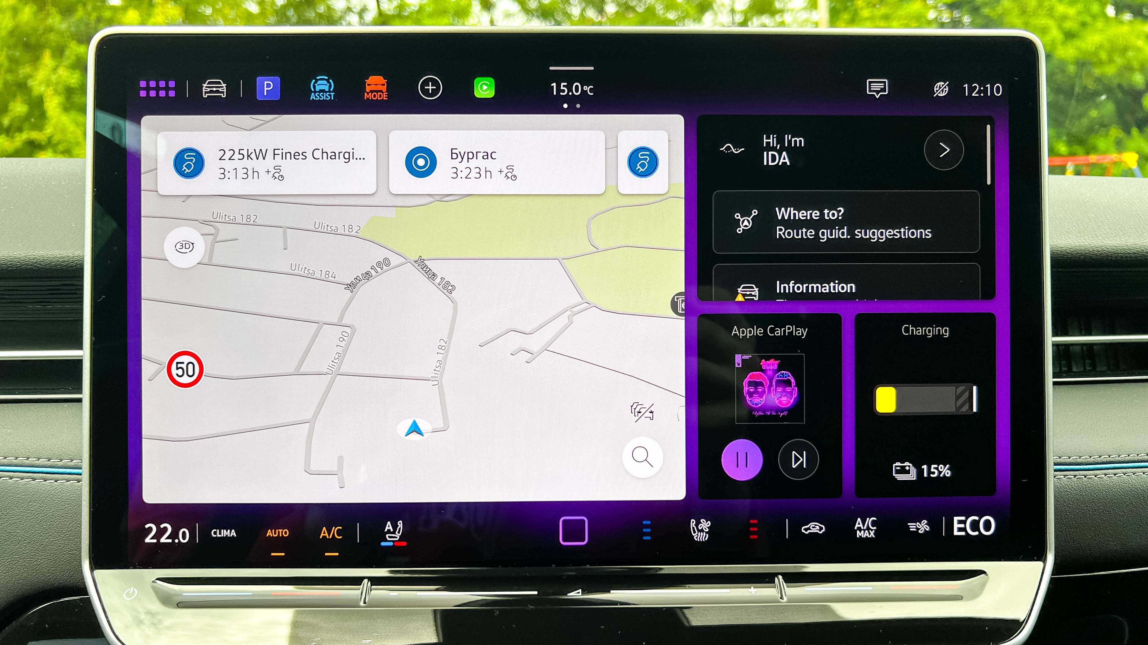
Task: Toggle 3D map view
Action: [x=185, y=246]
